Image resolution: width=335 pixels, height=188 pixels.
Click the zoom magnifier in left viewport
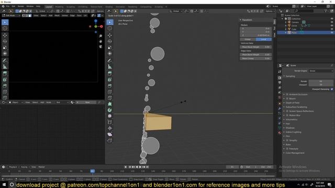tap(100, 36)
